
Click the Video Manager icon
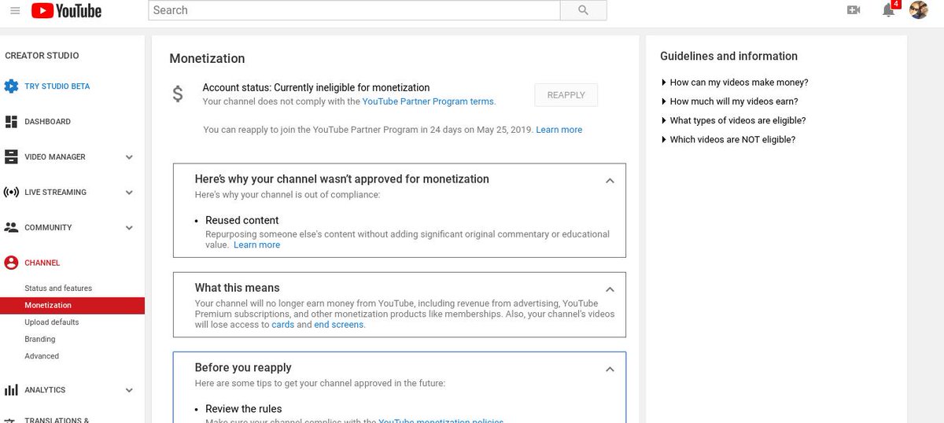pos(11,157)
